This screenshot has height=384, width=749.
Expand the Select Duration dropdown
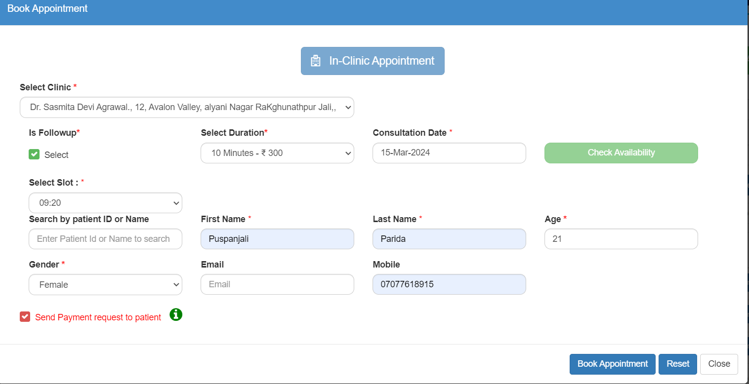277,153
